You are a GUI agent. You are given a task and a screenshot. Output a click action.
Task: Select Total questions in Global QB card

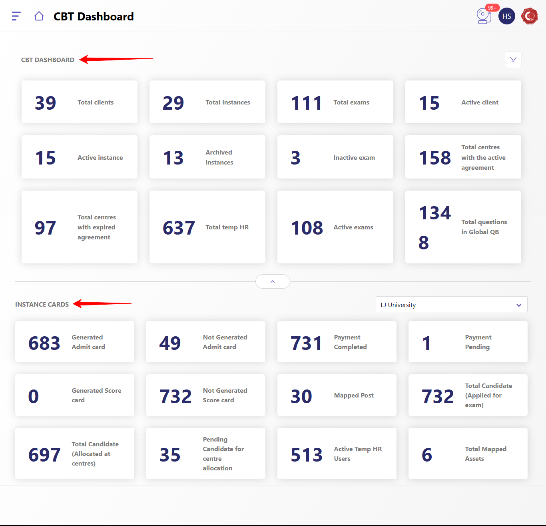coord(463,227)
